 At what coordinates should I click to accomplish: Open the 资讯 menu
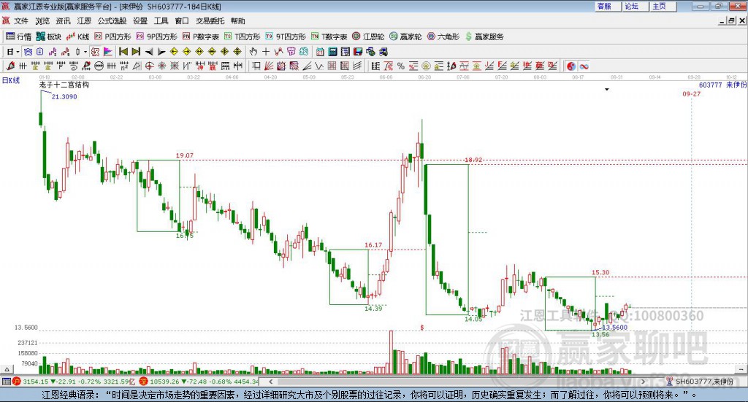click(63, 21)
